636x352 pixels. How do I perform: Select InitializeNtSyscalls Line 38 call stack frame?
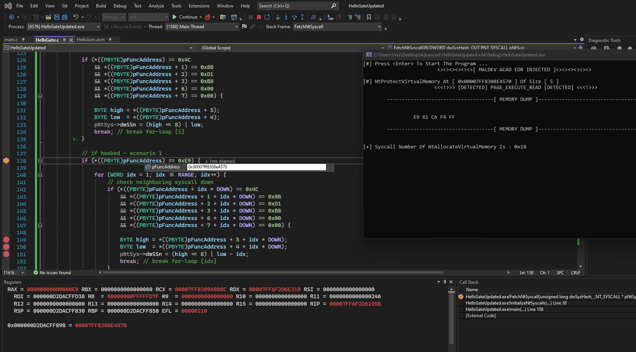coord(516,303)
